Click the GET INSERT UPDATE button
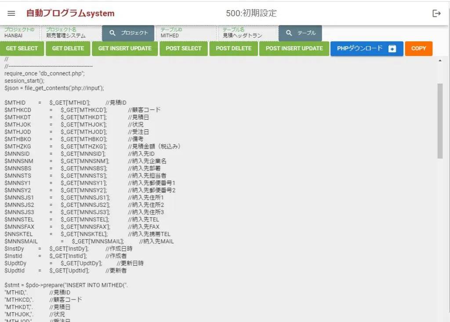The image size is (450, 322). tap(125, 48)
